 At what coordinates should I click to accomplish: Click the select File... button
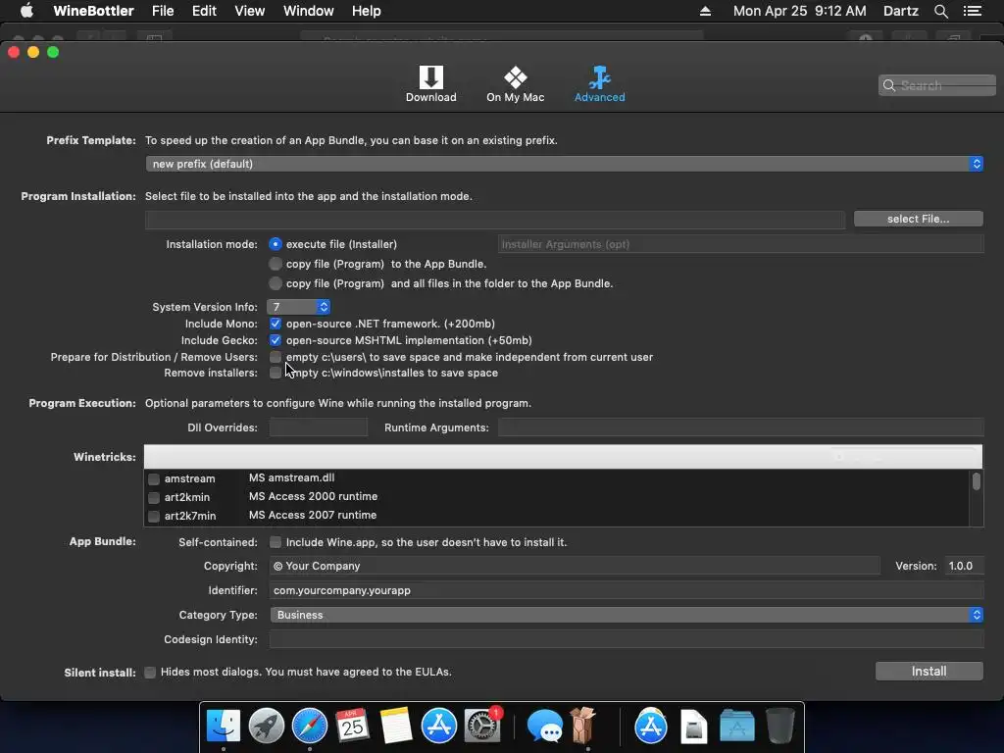click(x=918, y=219)
